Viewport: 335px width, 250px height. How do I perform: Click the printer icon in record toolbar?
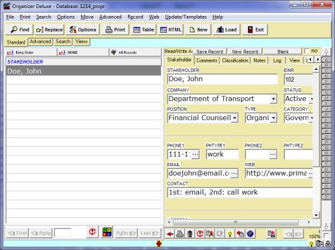click(x=180, y=234)
